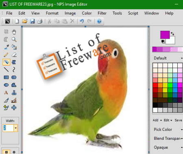Select the curve line tool
Image resolution: width=183 pixels, height=154 pixels.
14,70
